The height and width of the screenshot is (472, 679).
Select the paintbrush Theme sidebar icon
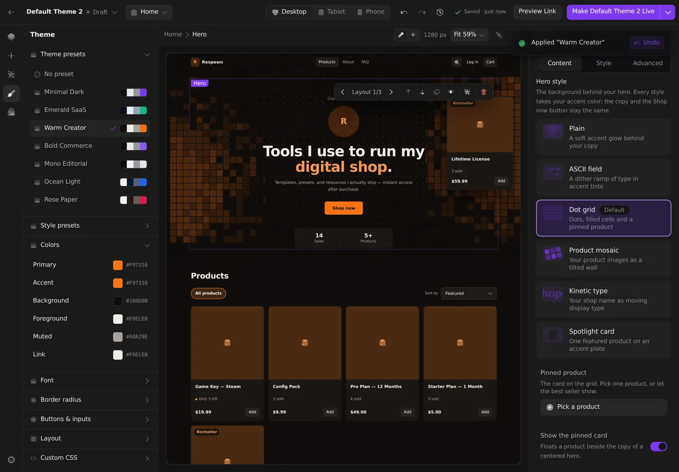[11, 93]
